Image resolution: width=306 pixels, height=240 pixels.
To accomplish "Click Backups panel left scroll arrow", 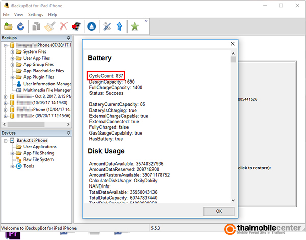I will point(4,124).
